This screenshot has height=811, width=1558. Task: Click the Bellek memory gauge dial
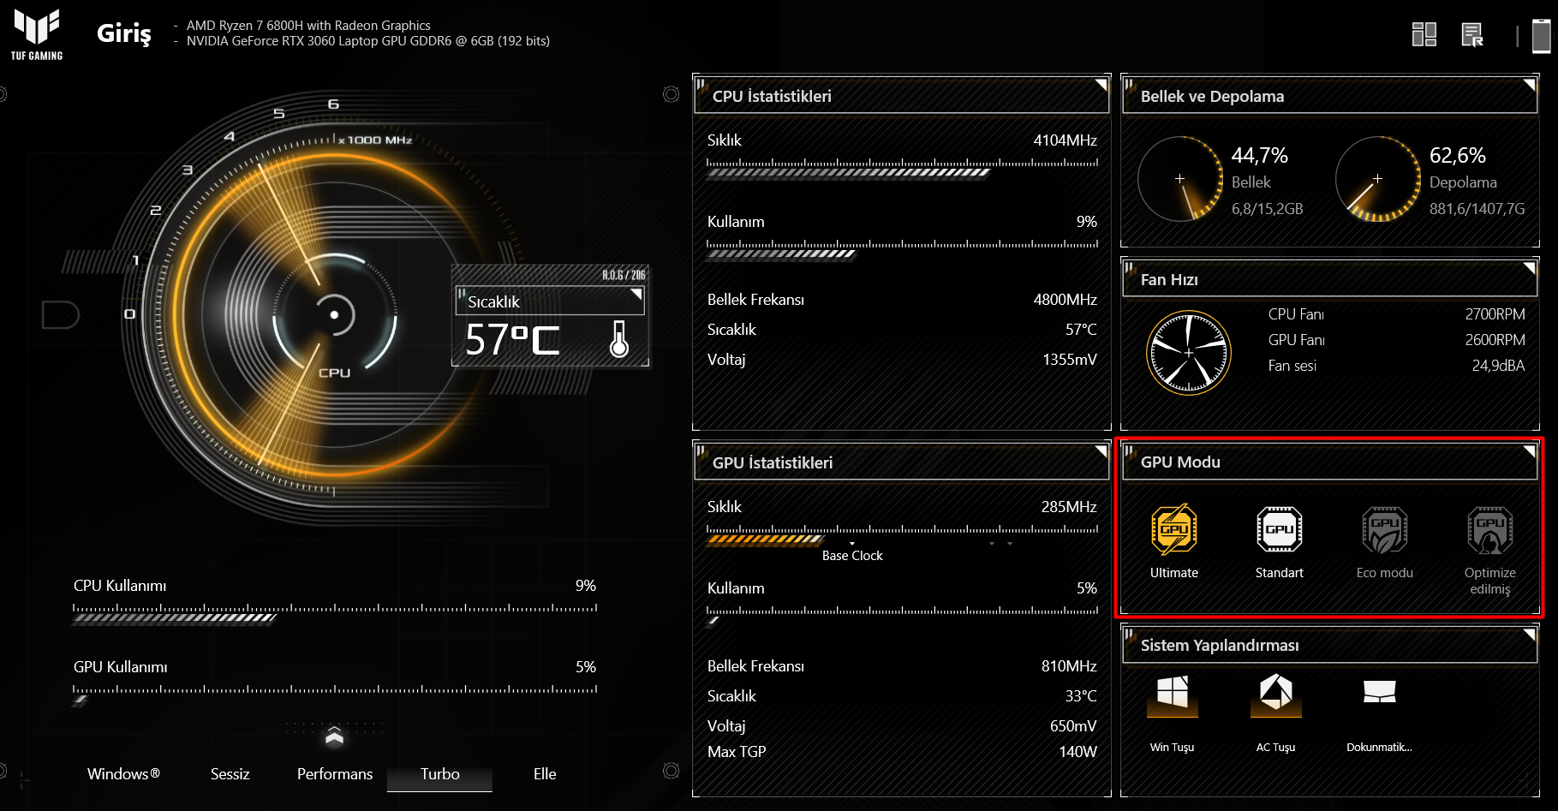1180,179
